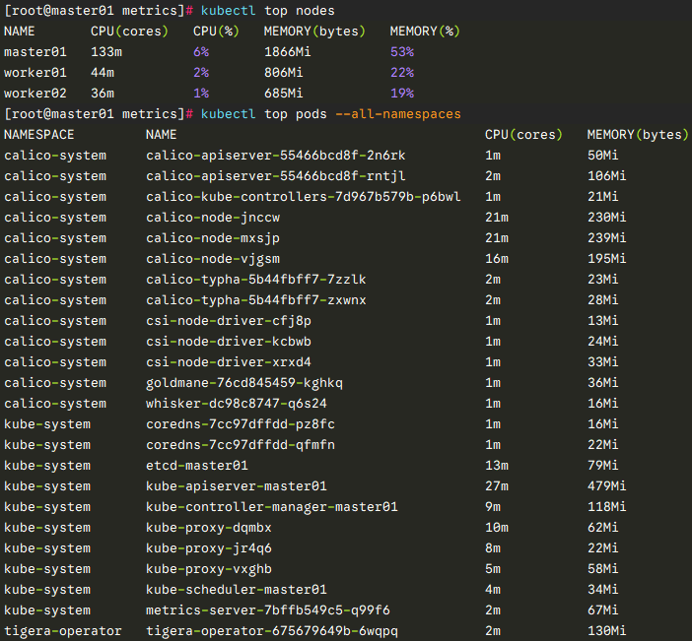Click the 'kubectl top pods' command text
This screenshot has height=641, width=692.
coord(264,114)
